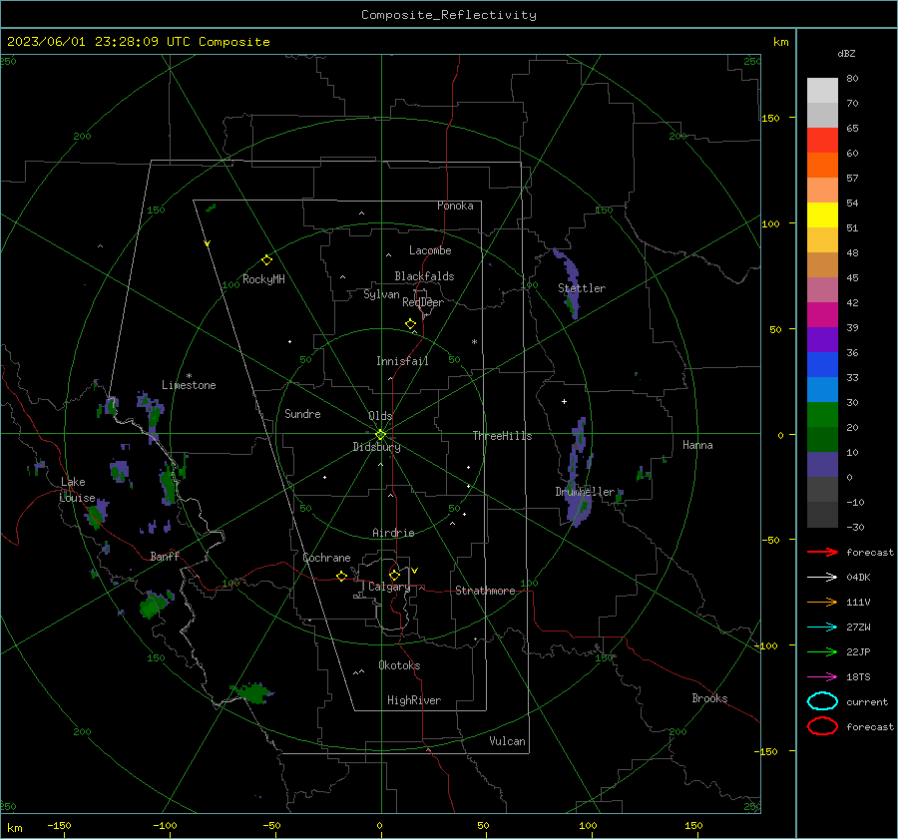Click the white plus marker west of Hanna
898x839 pixels.
pos(564,401)
